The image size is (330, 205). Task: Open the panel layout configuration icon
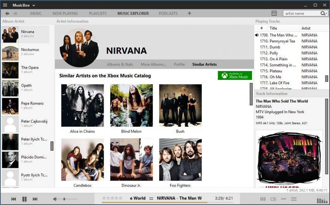tap(274, 13)
